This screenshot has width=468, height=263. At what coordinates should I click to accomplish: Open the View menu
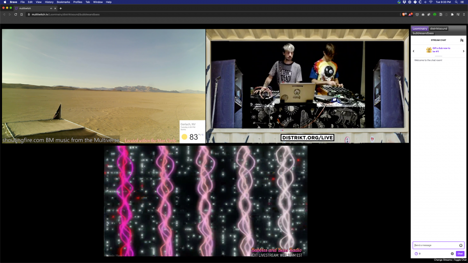39,2
